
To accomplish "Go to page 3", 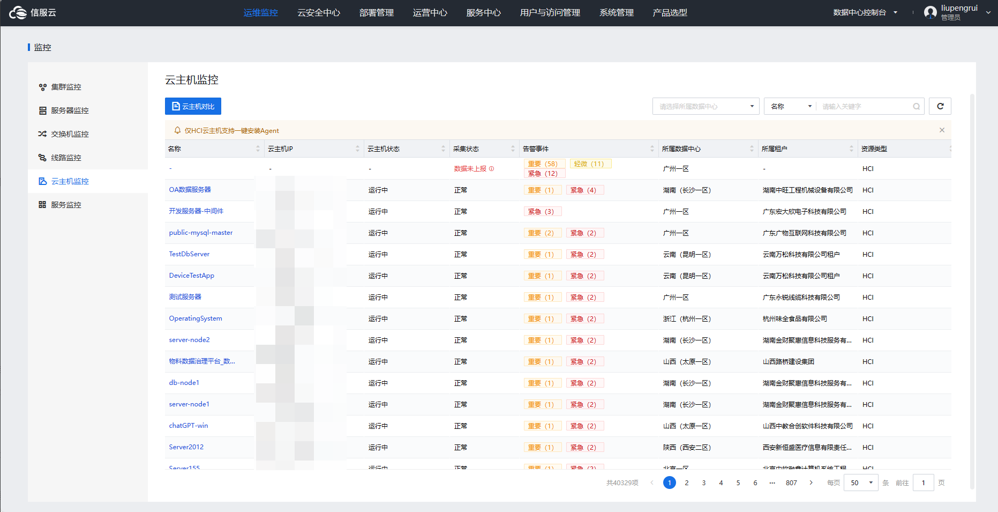I will (x=704, y=483).
